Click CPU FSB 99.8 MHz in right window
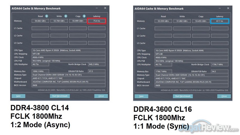 (191, 61)
